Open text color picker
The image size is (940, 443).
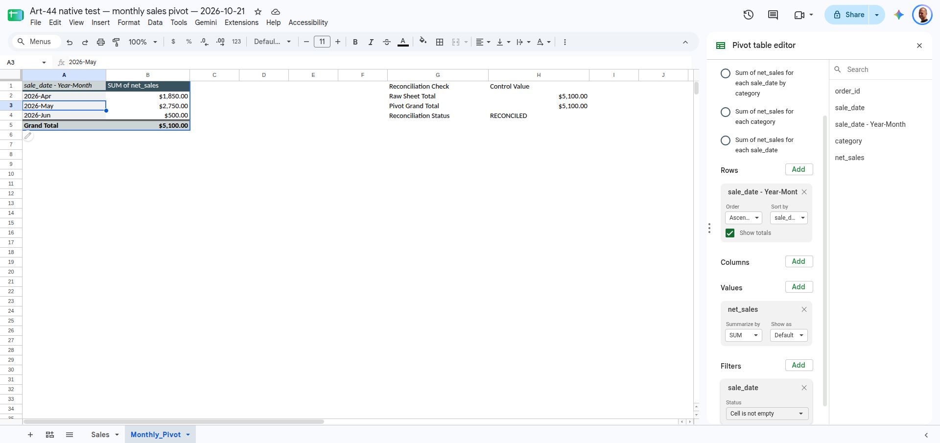tap(403, 42)
